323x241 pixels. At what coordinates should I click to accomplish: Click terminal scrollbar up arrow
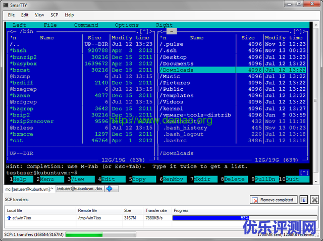316,25
